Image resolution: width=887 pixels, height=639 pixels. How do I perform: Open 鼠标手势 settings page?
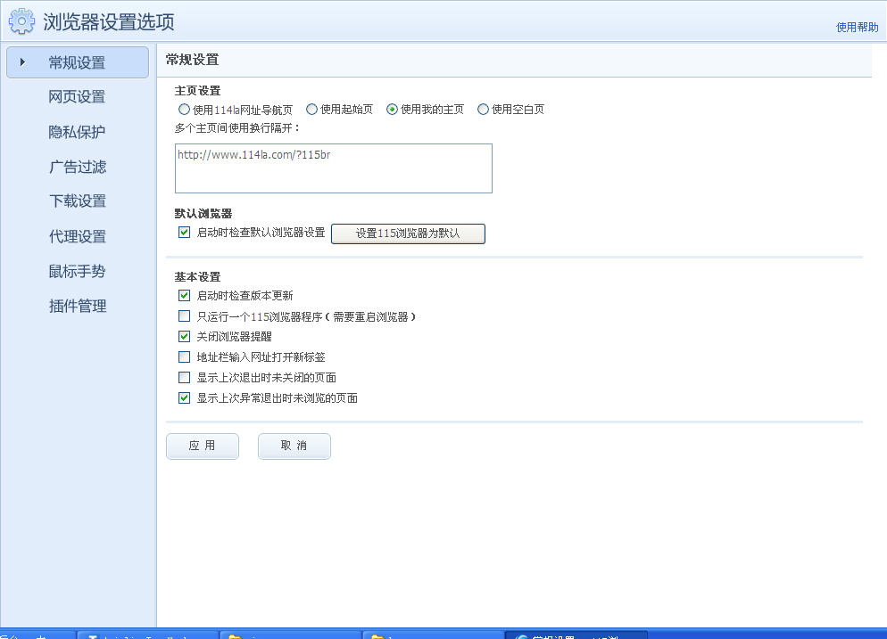point(77,271)
